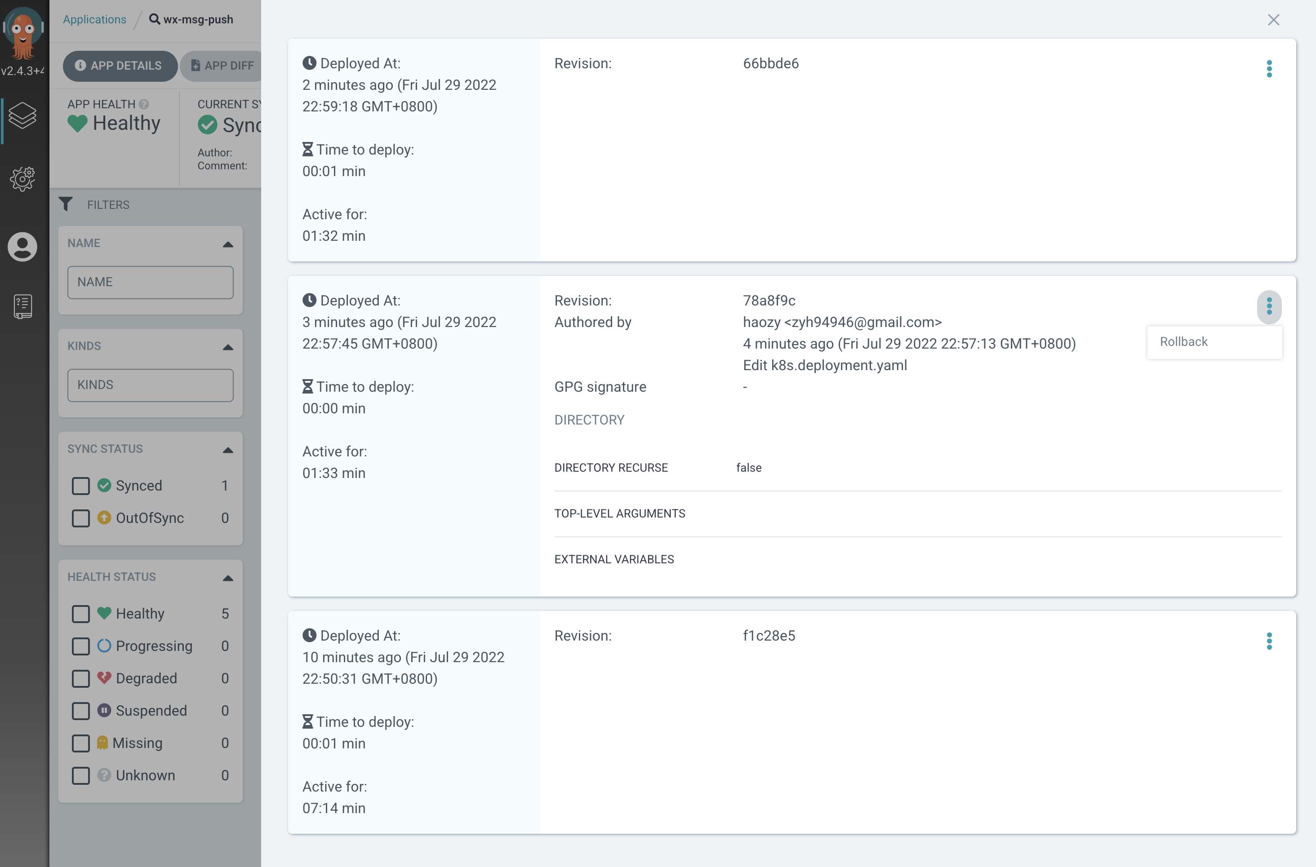Collapse the SYNC STATUS filter section
Screen dimensions: 1316x867
click(228, 450)
